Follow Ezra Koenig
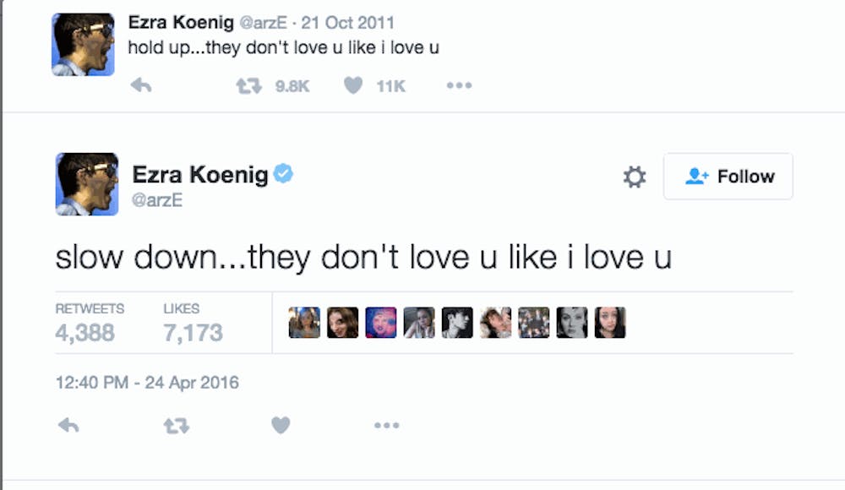The image size is (845, 490). [x=728, y=177]
